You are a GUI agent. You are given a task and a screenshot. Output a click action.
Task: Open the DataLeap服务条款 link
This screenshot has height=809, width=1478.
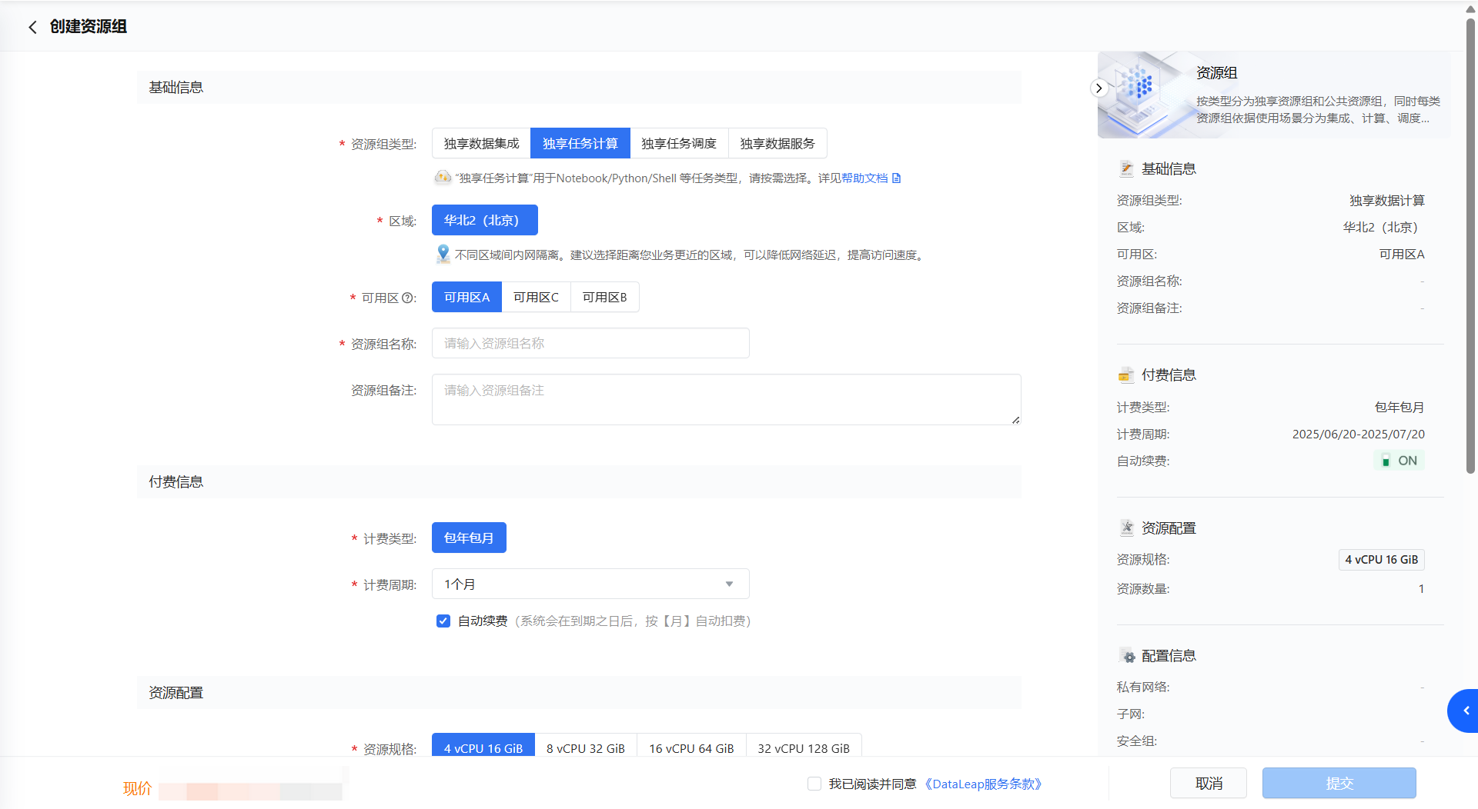pyautogui.click(x=983, y=784)
